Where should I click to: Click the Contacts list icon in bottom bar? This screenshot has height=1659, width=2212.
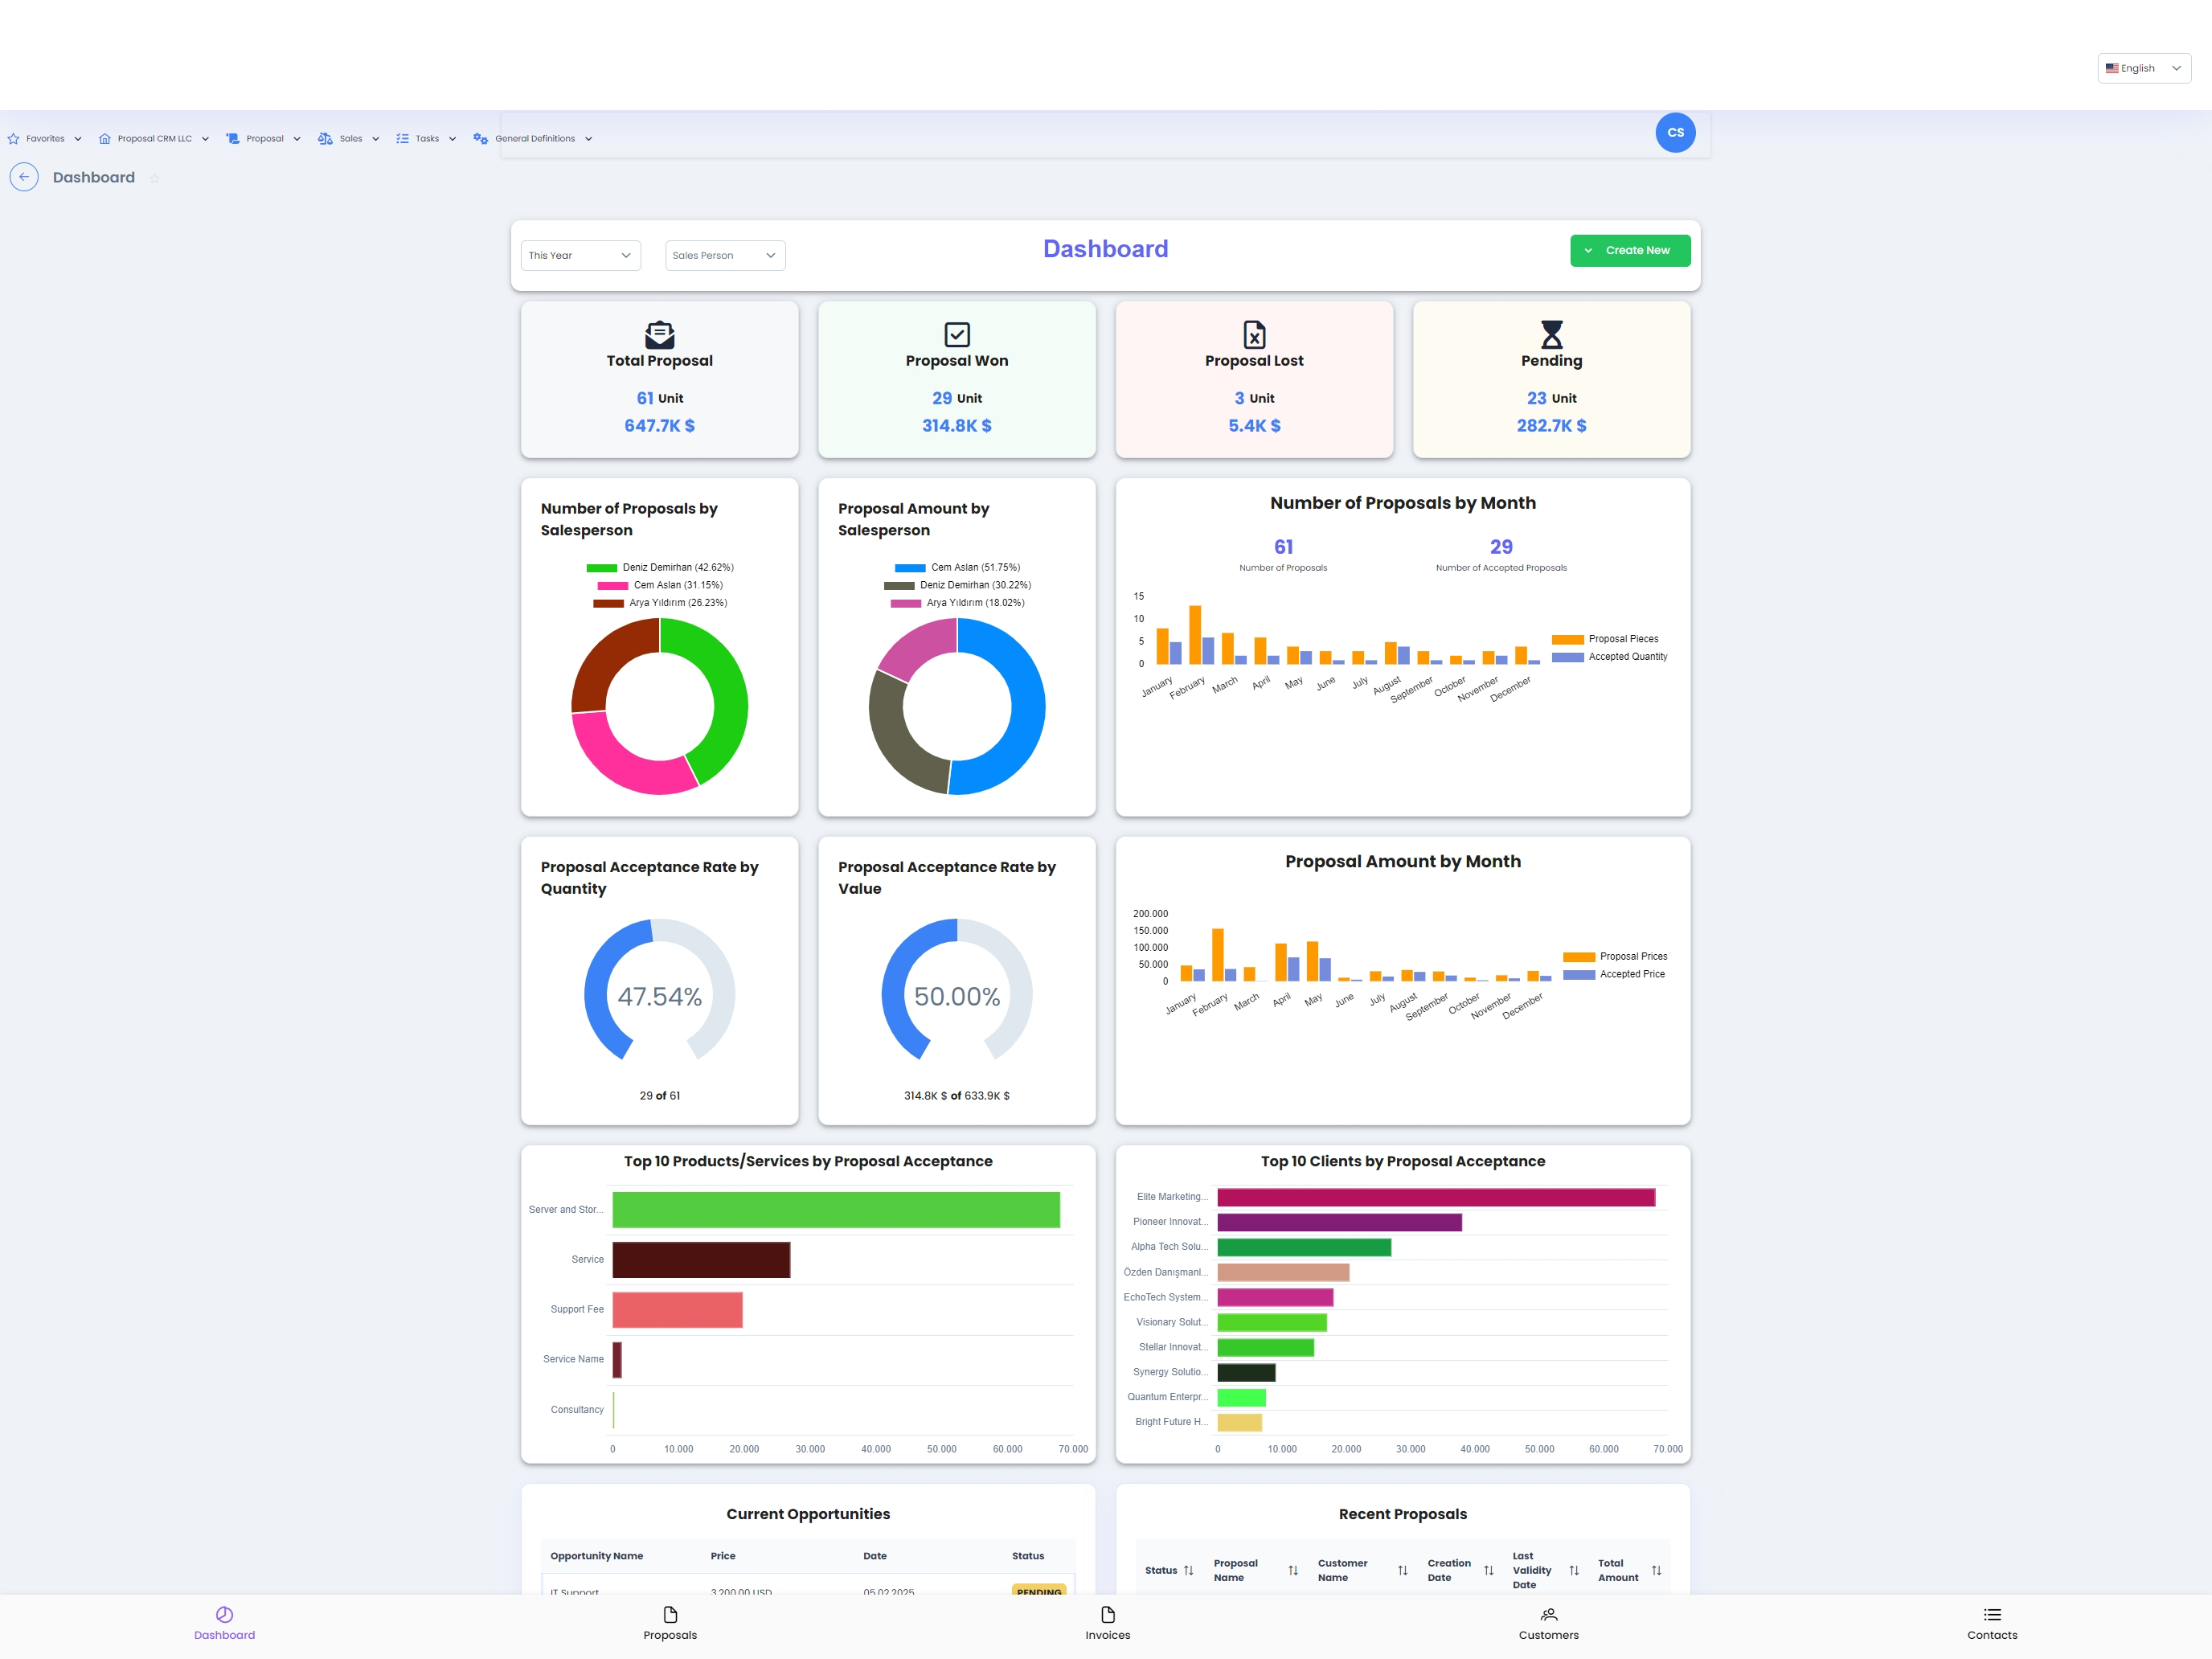[x=1992, y=1614]
